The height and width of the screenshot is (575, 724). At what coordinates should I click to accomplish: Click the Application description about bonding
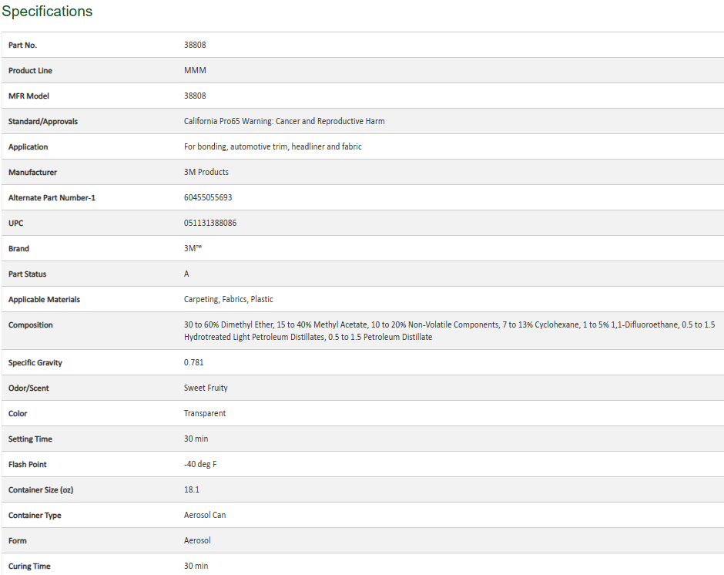(x=273, y=146)
